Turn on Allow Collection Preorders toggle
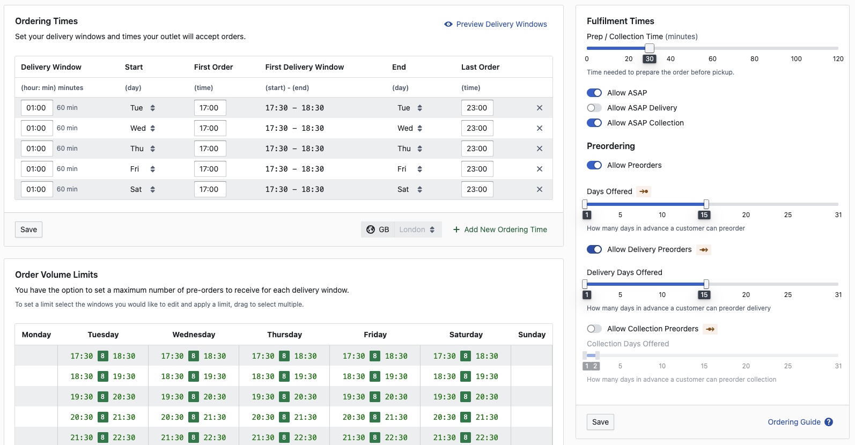Screen dimensions: 855x445 (594, 329)
